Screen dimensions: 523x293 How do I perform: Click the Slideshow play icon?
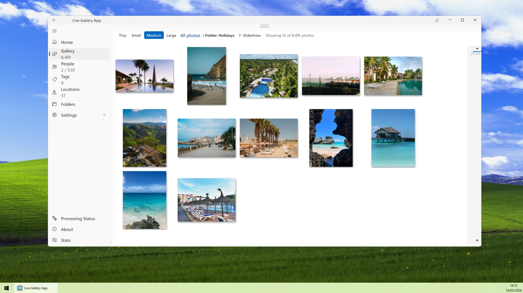pyautogui.click(x=240, y=35)
